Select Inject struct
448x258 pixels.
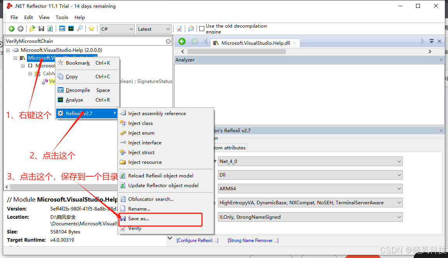pyautogui.click(x=166, y=152)
